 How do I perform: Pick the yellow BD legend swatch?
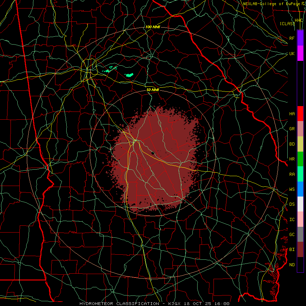(x=300, y=144)
